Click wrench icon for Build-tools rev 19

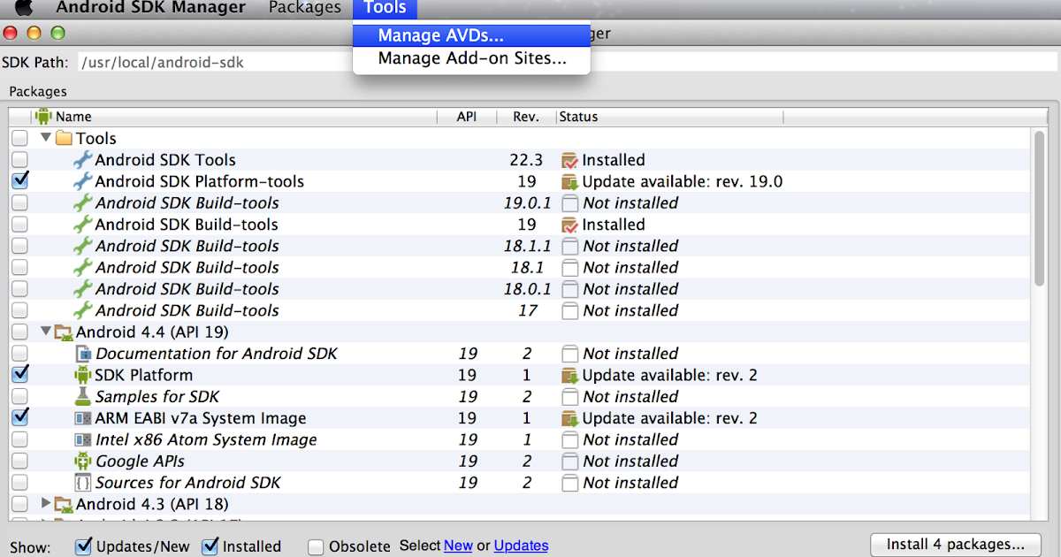(82, 225)
